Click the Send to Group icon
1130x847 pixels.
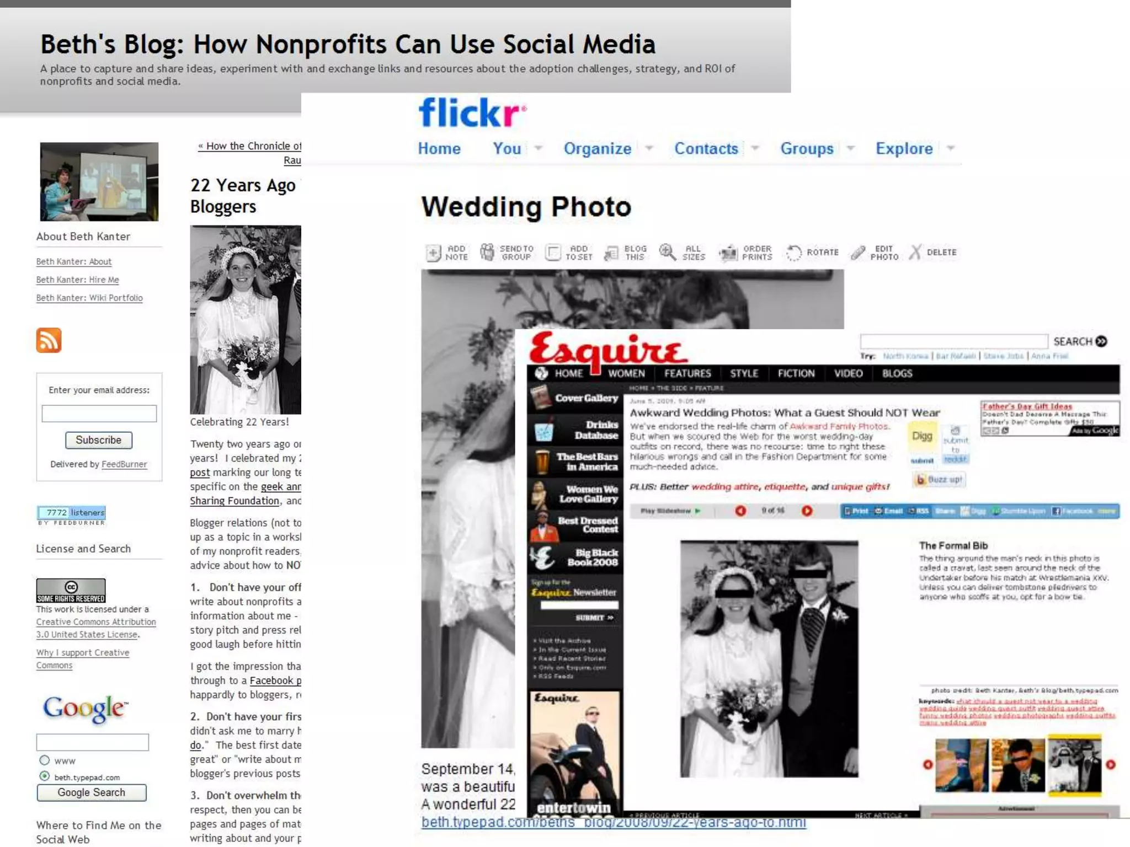(487, 252)
